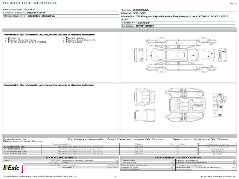Select 'Telaio N.: 582685' text
239x179 pixels.
click(135, 23)
